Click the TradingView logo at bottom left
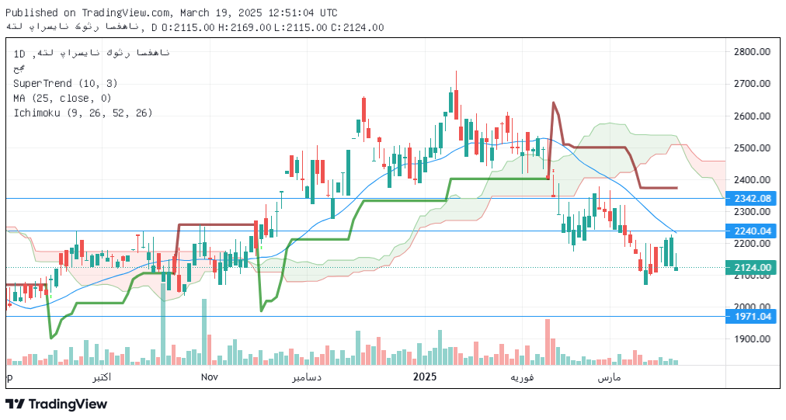This screenshot has width=786, height=420. 57,404
